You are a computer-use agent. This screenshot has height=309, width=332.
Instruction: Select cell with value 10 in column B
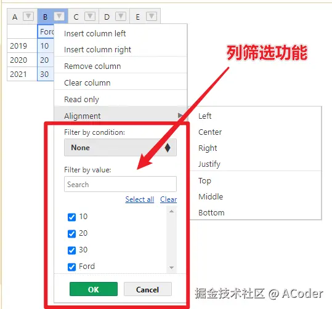tap(46, 46)
